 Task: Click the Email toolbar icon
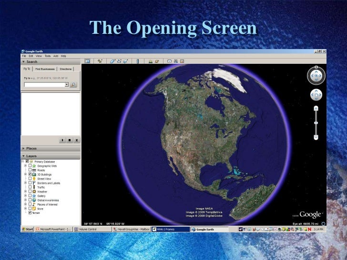(x=169, y=61)
